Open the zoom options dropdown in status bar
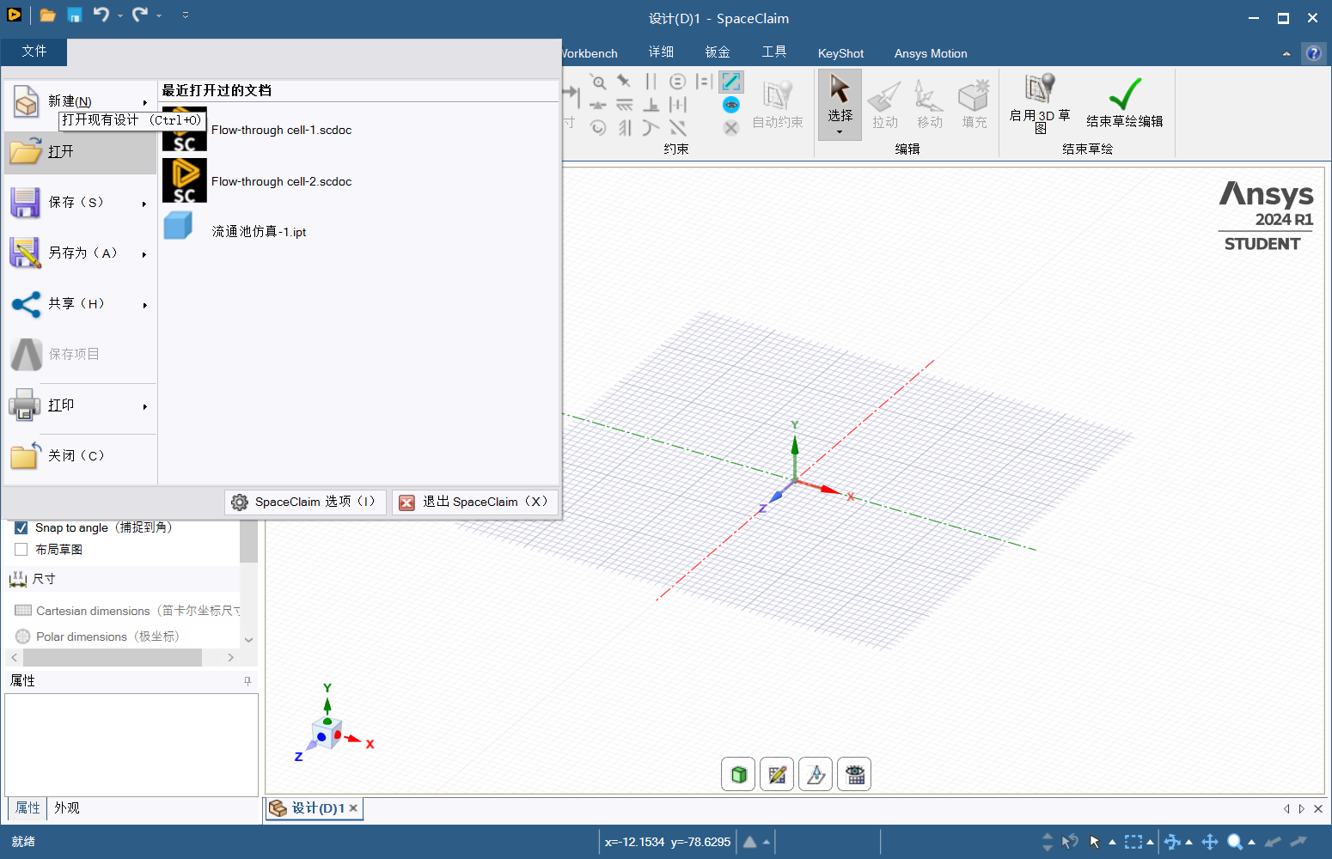 pos(1250,842)
